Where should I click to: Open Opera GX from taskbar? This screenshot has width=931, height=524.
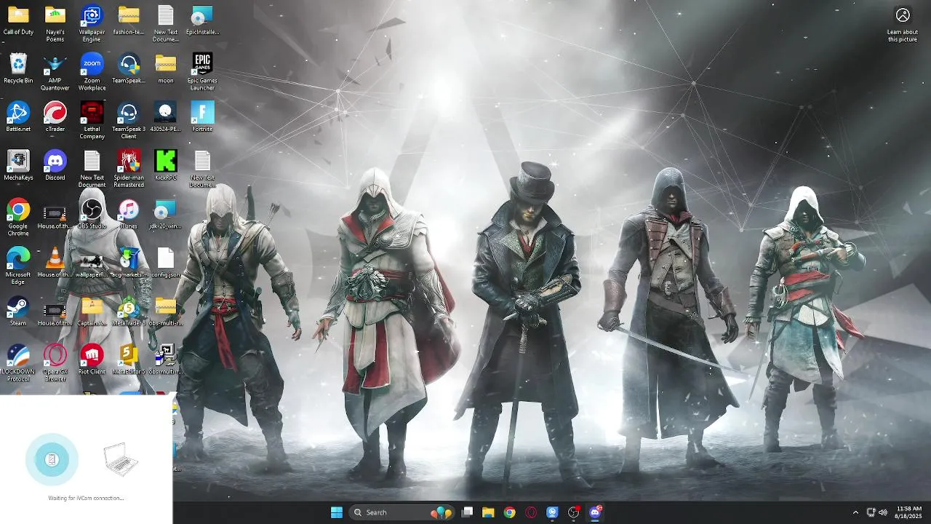[x=531, y=512]
